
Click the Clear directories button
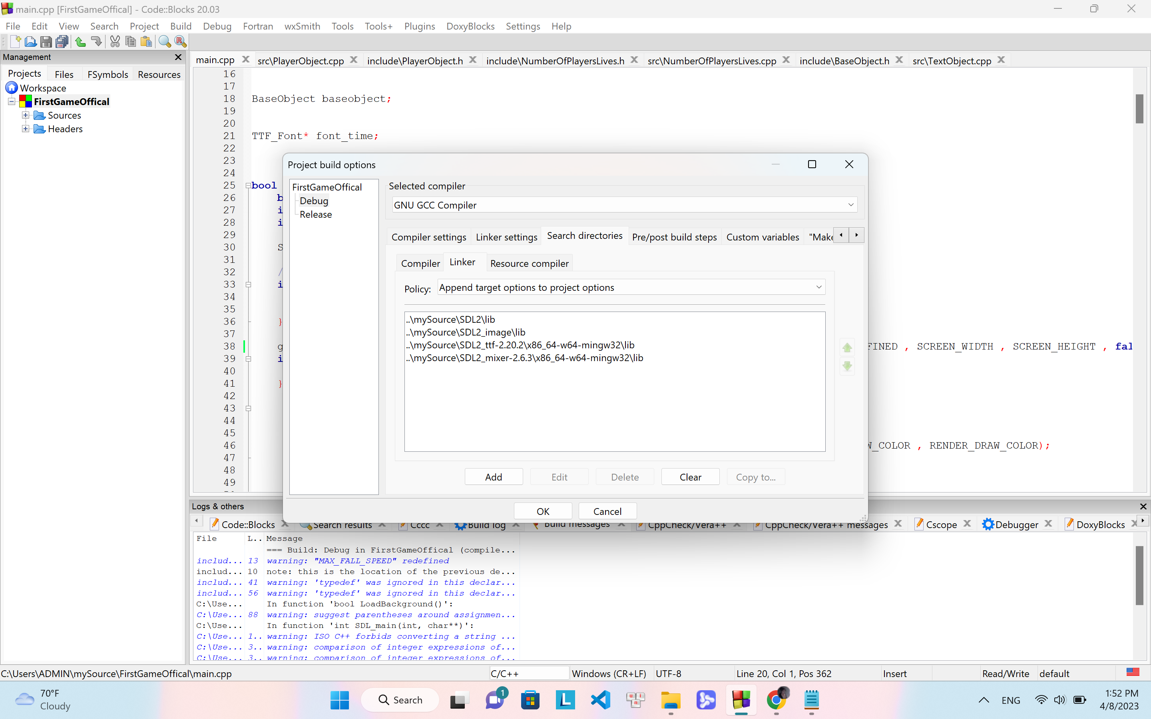click(x=690, y=477)
